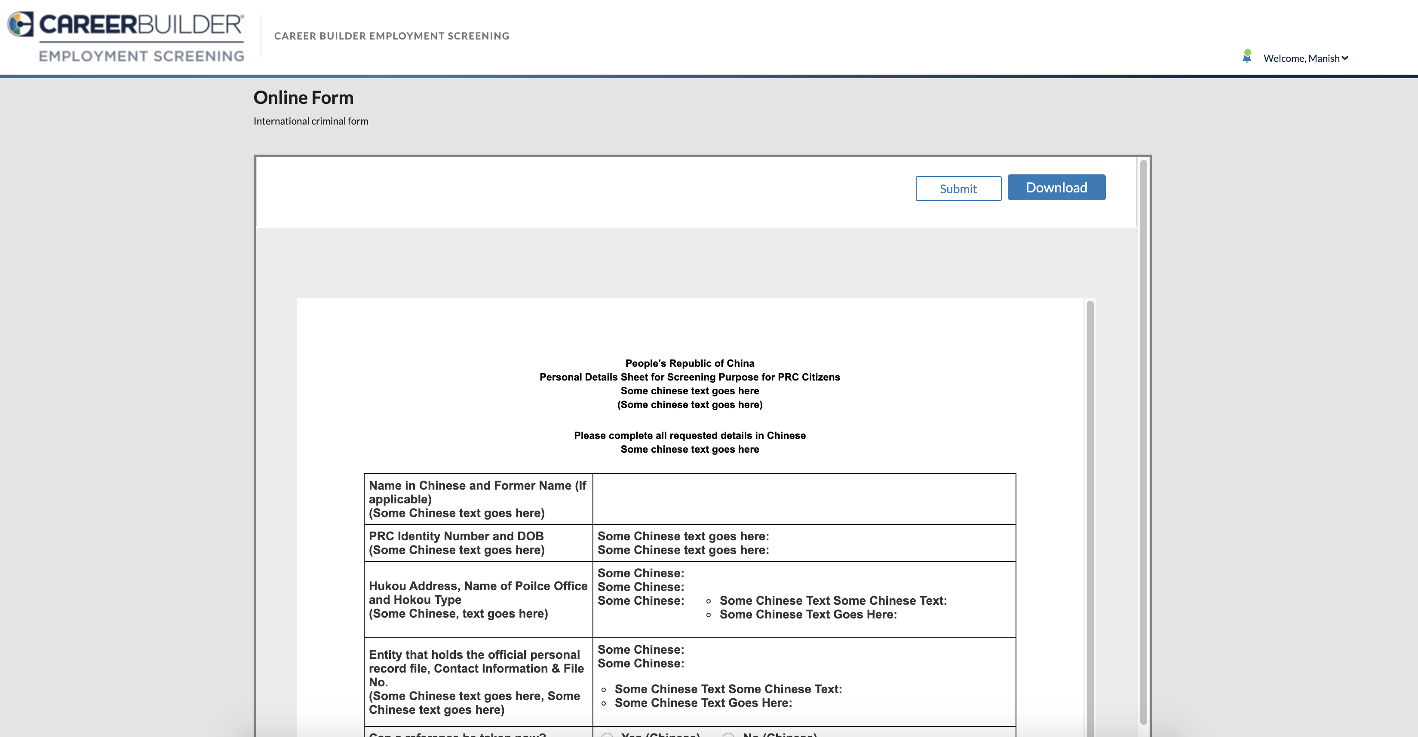Click the parenthesized '(Some chinese text goes here)' heading line

click(689, 404)
